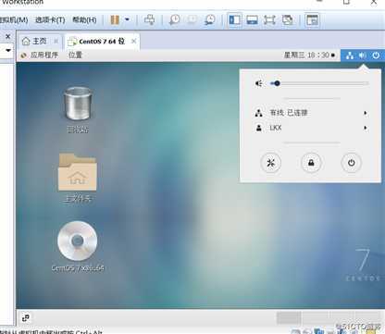
Task: Expand the 有线 已连接 network entry
Action: pyautogui.click(x=311, y=113)
